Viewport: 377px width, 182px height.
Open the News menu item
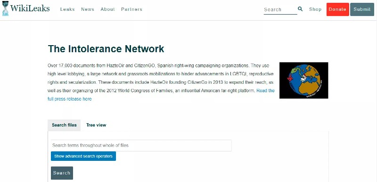click(x=88, y=9)
